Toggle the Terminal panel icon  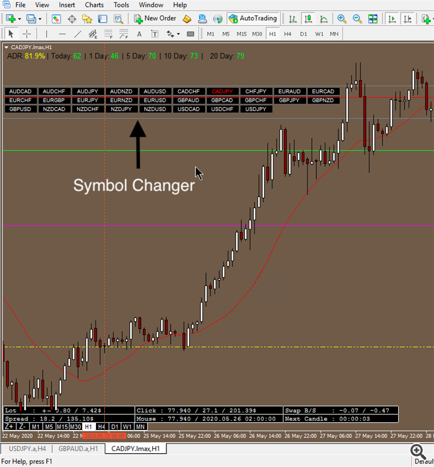click(102, 19)
